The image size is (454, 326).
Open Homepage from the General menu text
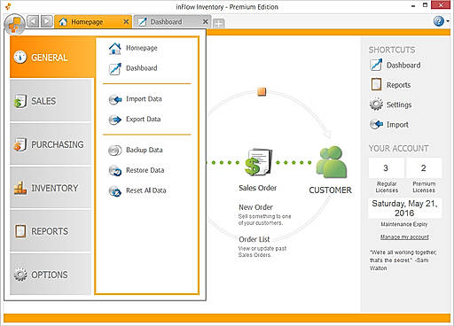pyautogui.click(x=142, y=48)
